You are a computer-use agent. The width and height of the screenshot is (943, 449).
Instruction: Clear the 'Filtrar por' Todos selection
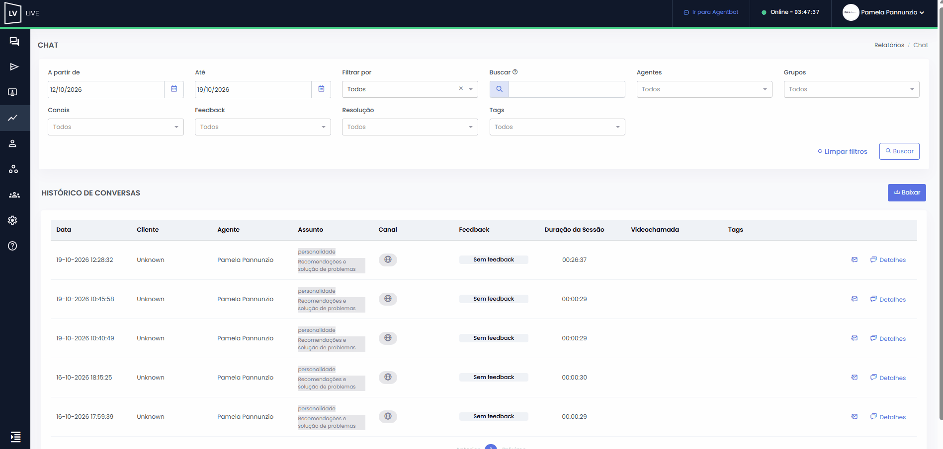(x=461, y=88)
